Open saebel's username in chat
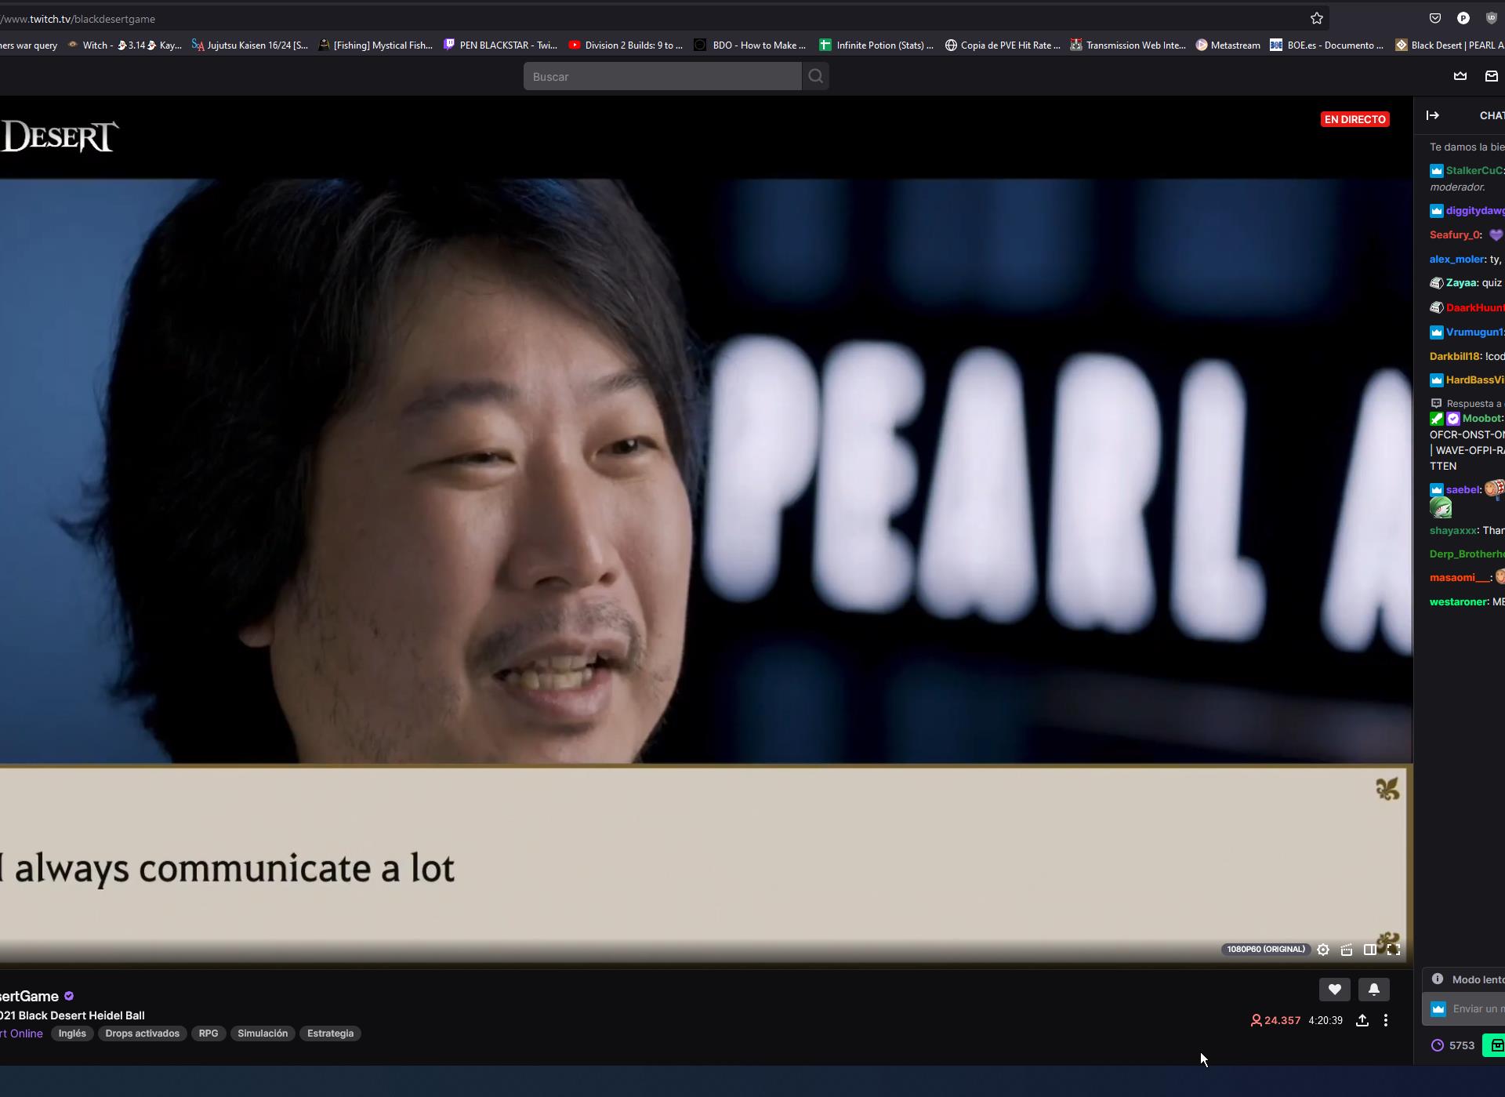 [x=1463, y=490]
